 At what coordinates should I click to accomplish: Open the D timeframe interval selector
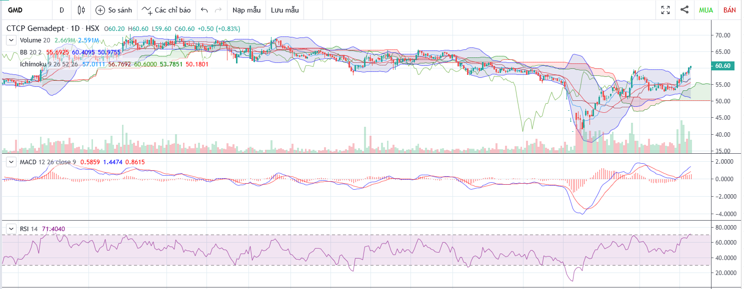click(x=61, y=10)
